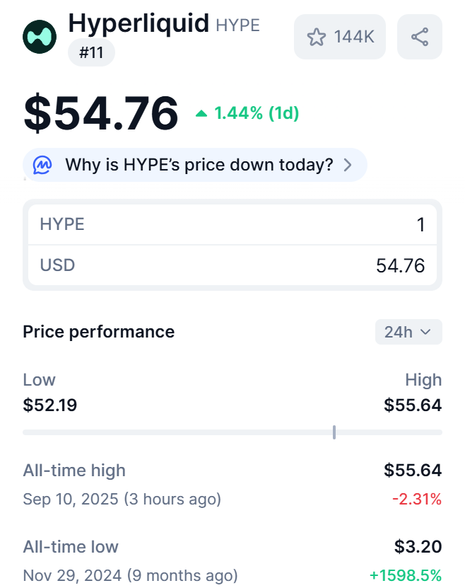Viewport: 465px width, 588px height.
Task: Click the Hyperliquid title text
Action: point(139,23)
